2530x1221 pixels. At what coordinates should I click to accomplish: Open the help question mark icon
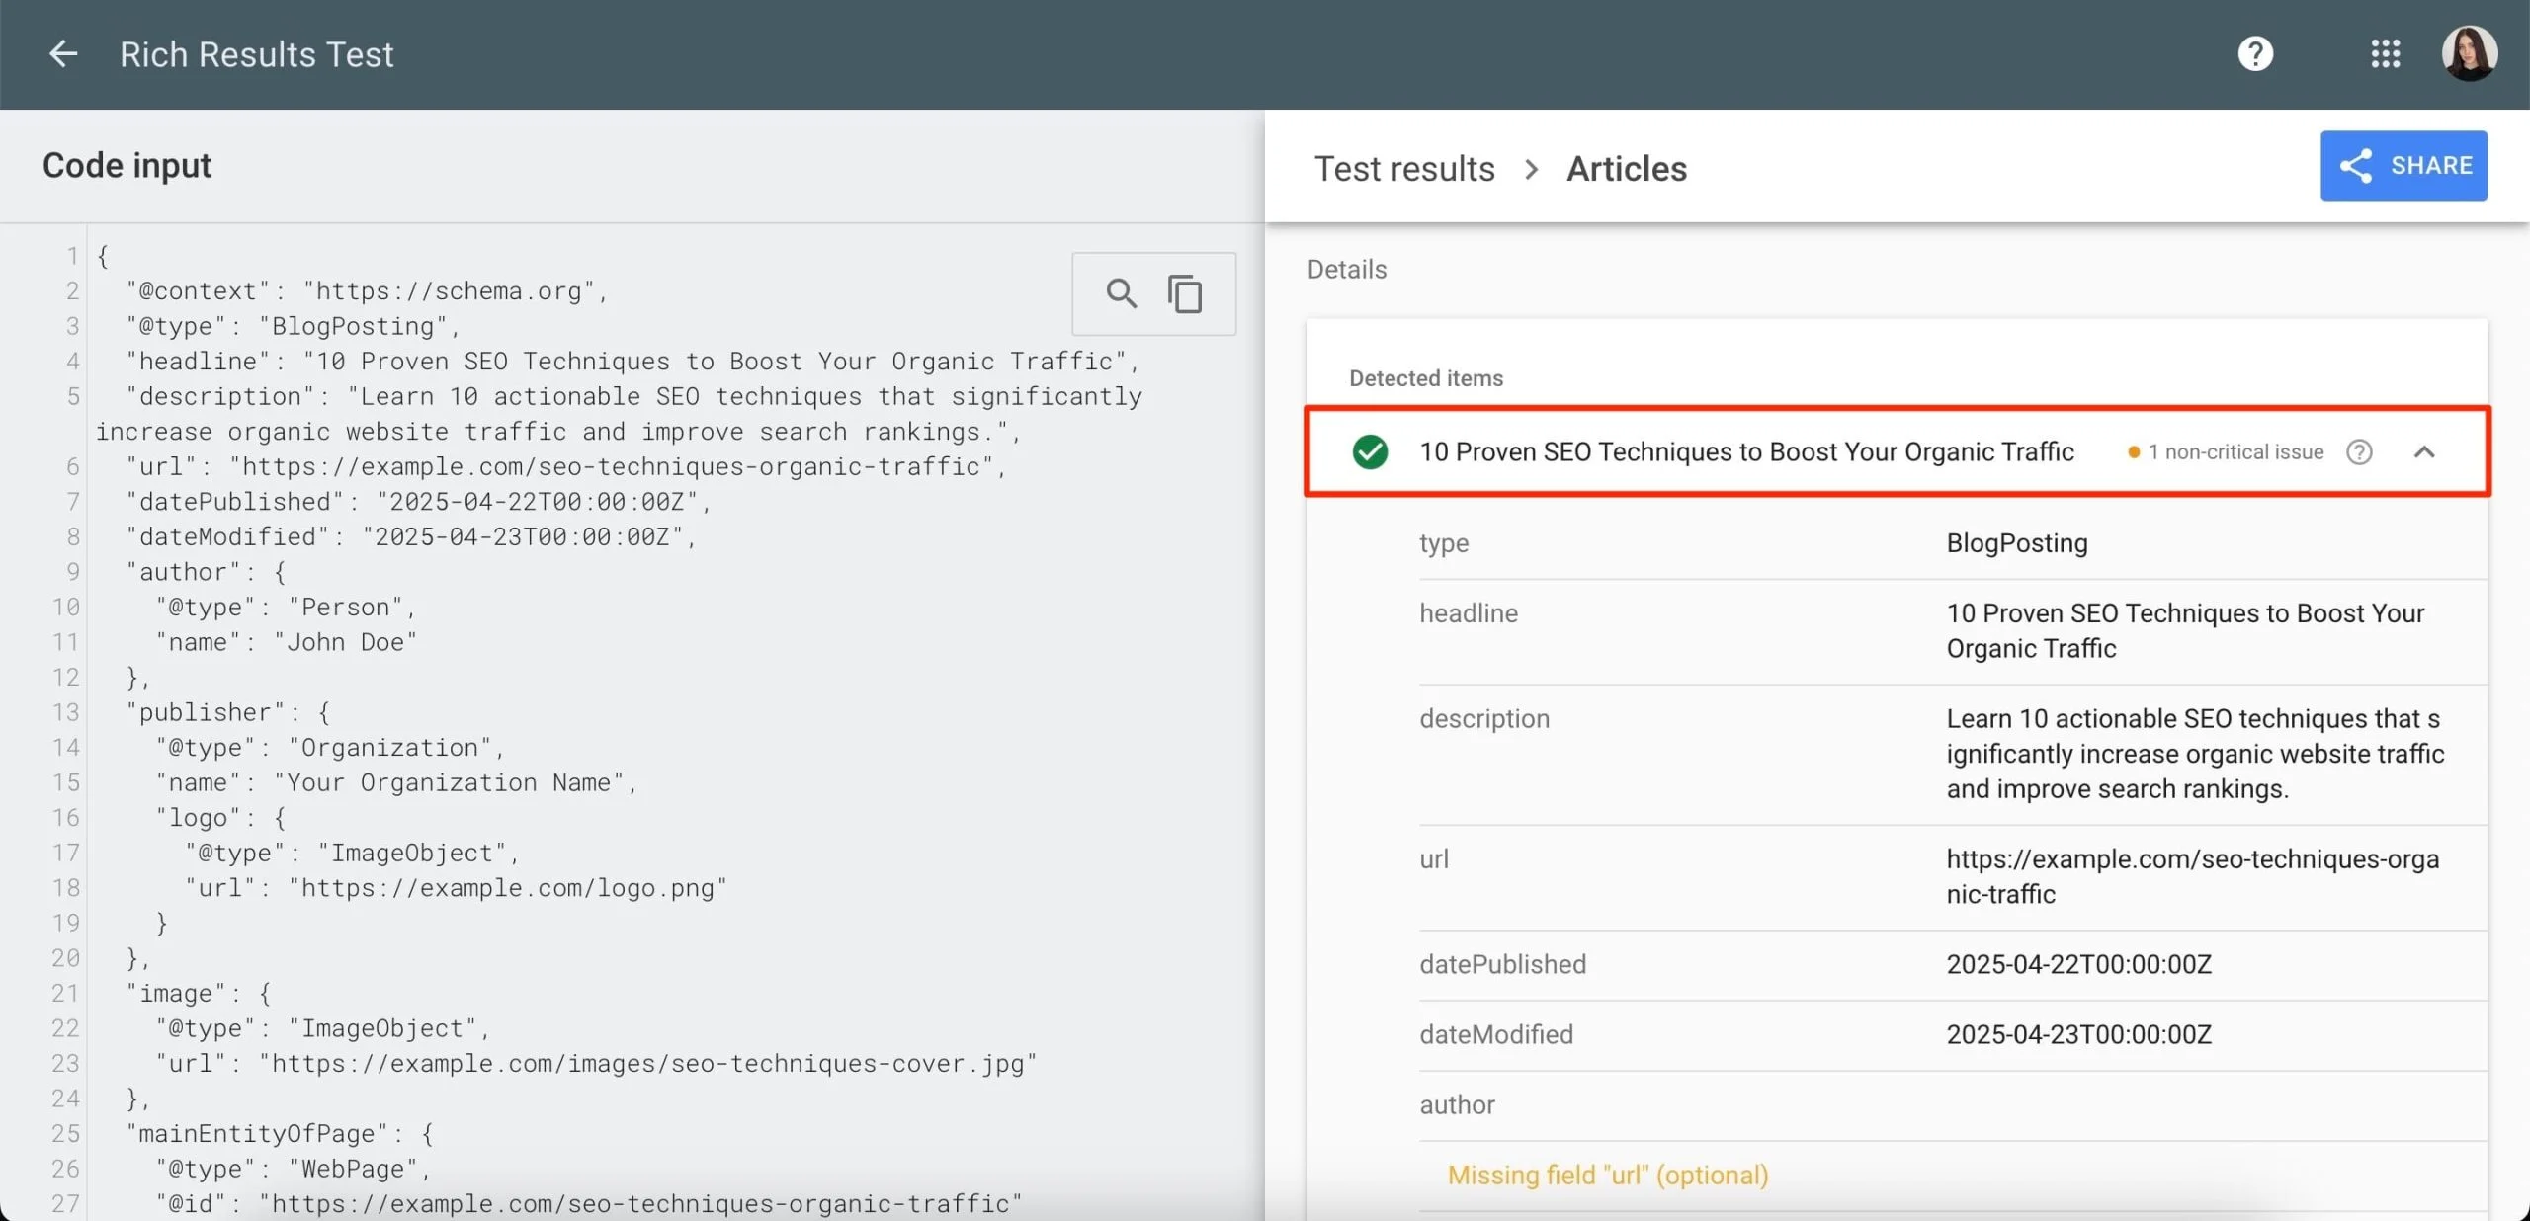(x=2255, y=53)
